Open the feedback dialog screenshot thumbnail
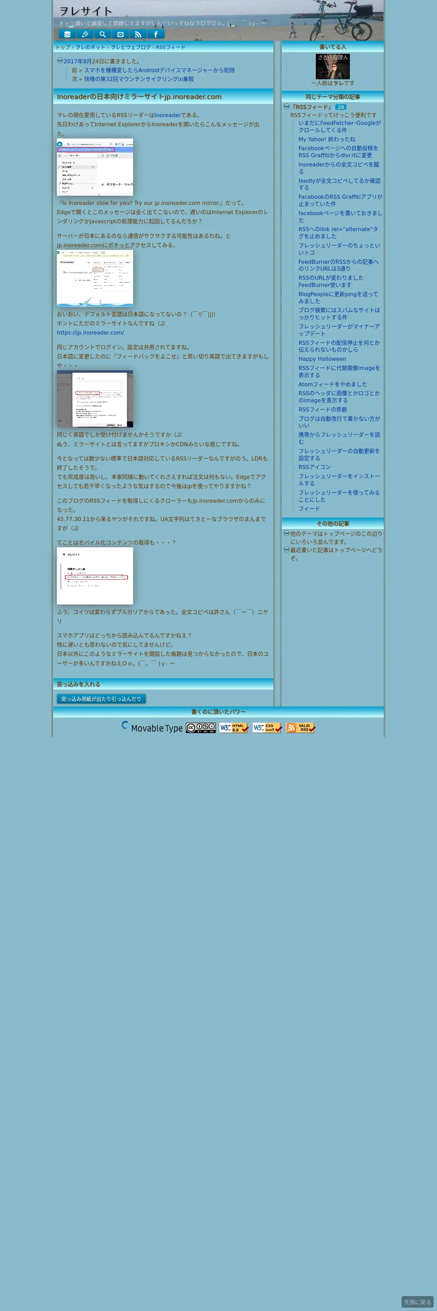The height and width of the screenshot is (1311, 437). (95, 399)
